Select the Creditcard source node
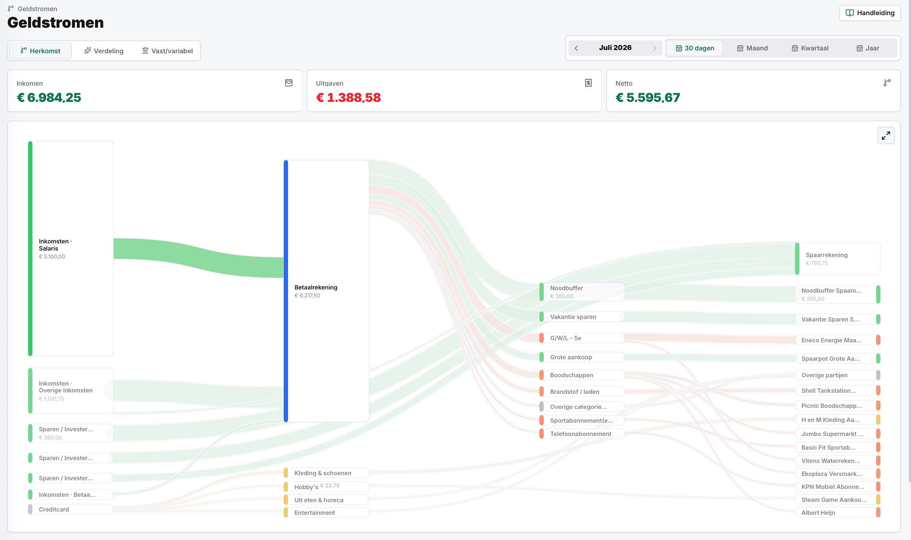The width and height of the screenshot is (911, 540). click(71, 509)
